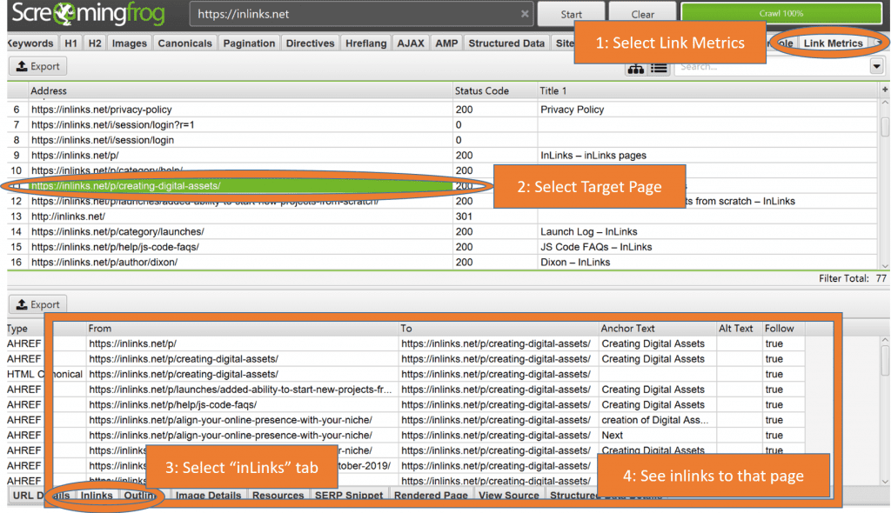
Task: Open the Link Metrics tab
Action: [833, 43]
